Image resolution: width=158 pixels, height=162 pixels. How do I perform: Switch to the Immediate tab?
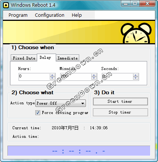68,58
